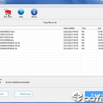Viewport: 103px width, 103px height.
Task: Click date 03/17/2017 08:50
Action: [x=71, y=43]
